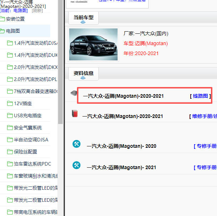
Task: Click folder icon for 2.0升汽油发动机DPL
Action: pyautogui.click(x=10, y=79)
